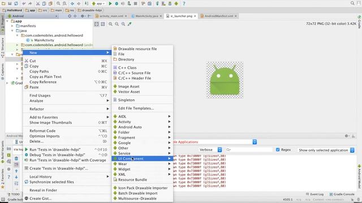
Task: Click the Cut scissors toolbar icon
Action: coord(38,3)
